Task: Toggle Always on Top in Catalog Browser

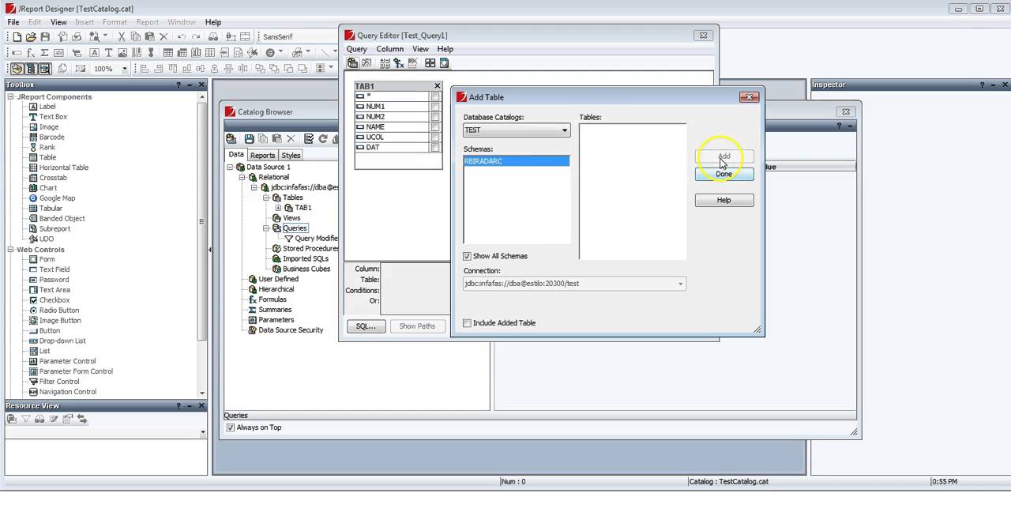Action: coord(231,427)
